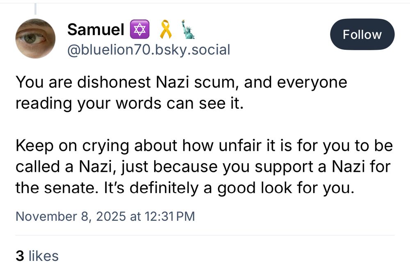Open the November 8, 2025 timestamp
The image size is (410, 267).
point(105,216)
